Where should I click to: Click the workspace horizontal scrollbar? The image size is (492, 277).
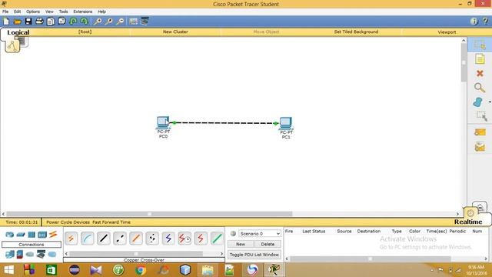pyautogui.click(x=149, y=214)
